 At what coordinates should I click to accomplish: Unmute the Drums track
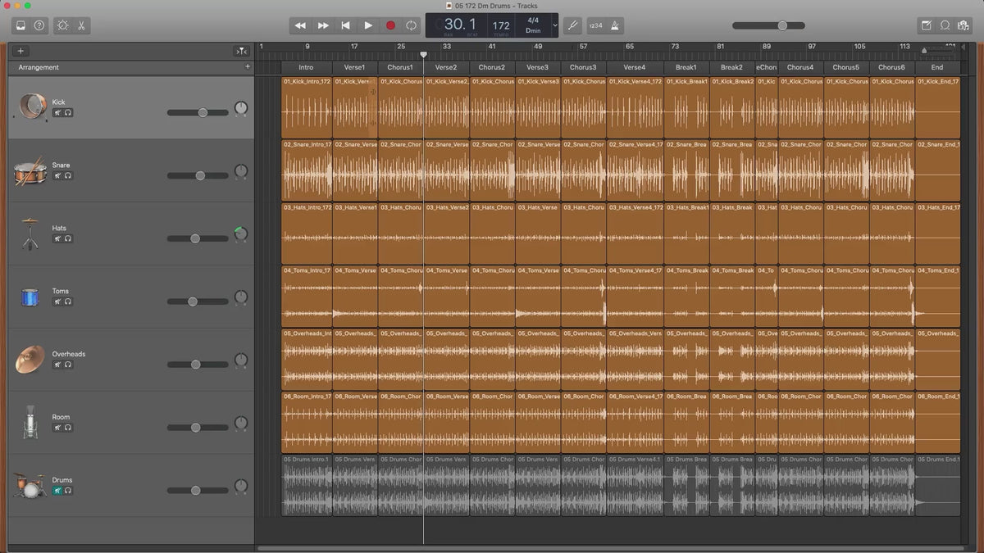(57, 491)
